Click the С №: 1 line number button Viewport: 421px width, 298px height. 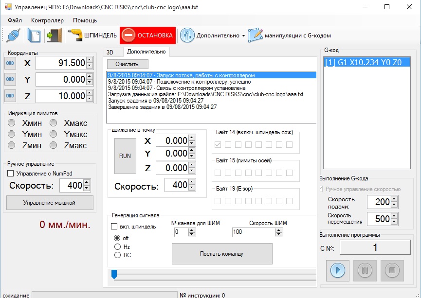tap(375, 247)
